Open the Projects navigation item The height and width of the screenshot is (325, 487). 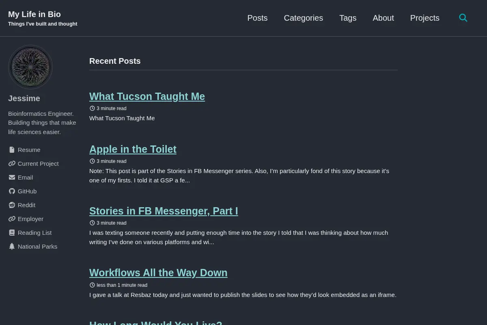click(425, 18)
